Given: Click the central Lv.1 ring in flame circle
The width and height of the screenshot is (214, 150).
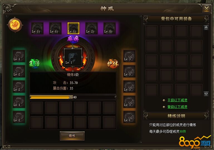Looking at the screenshot, I should click(73, 57).
